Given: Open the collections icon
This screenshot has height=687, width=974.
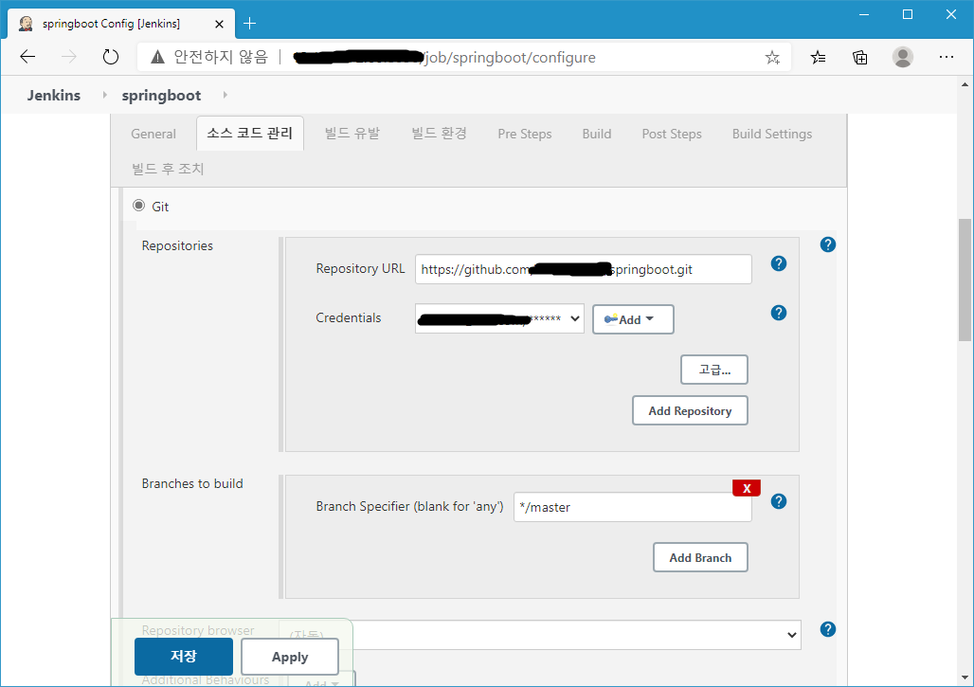Looking at the screenshot, I should pyautogui.click(x=859, y=58).
